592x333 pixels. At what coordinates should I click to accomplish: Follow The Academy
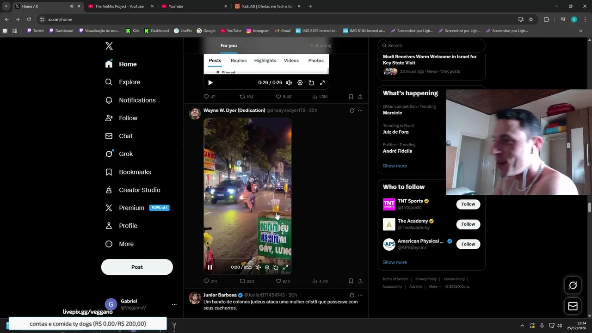point(468,224)
